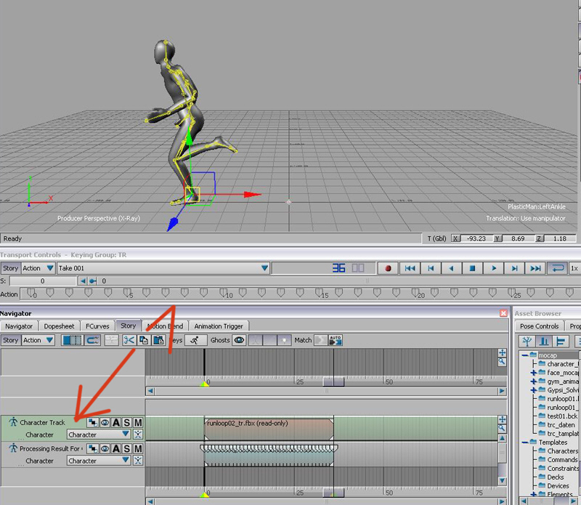Viewport: 581px width, 505px height.
Task: Click the Play button in Transport Controls
Action: point(494,268)
